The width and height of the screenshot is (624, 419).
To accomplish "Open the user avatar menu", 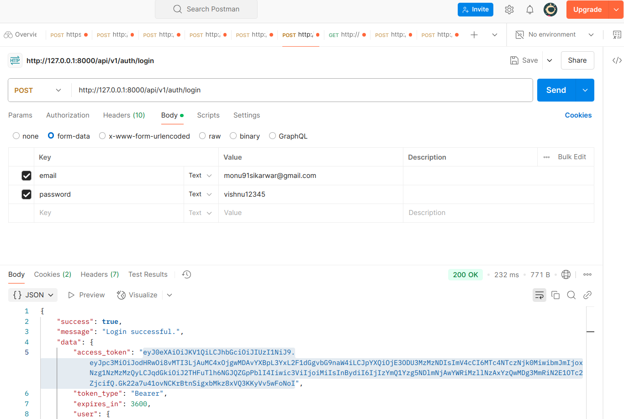I will click(x=550, y=9).
